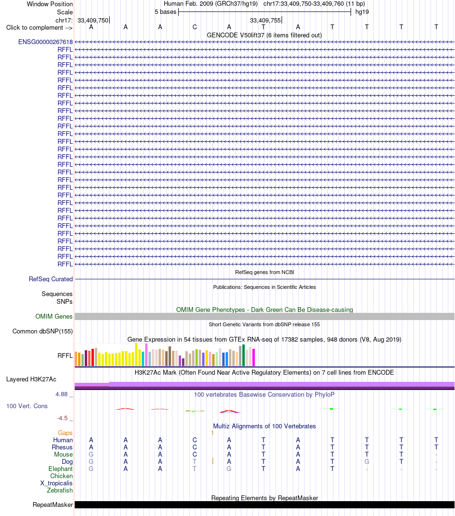
Task: Select the Gaps label in Multiz alignment
Action: tap(65, 433)
